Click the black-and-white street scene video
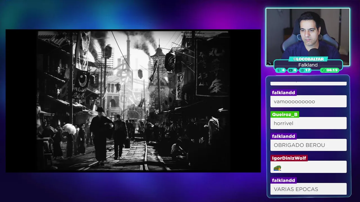360x202 pixels. [133, 101]
